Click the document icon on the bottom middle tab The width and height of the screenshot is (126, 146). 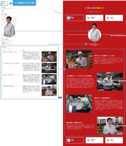point(88,140)
